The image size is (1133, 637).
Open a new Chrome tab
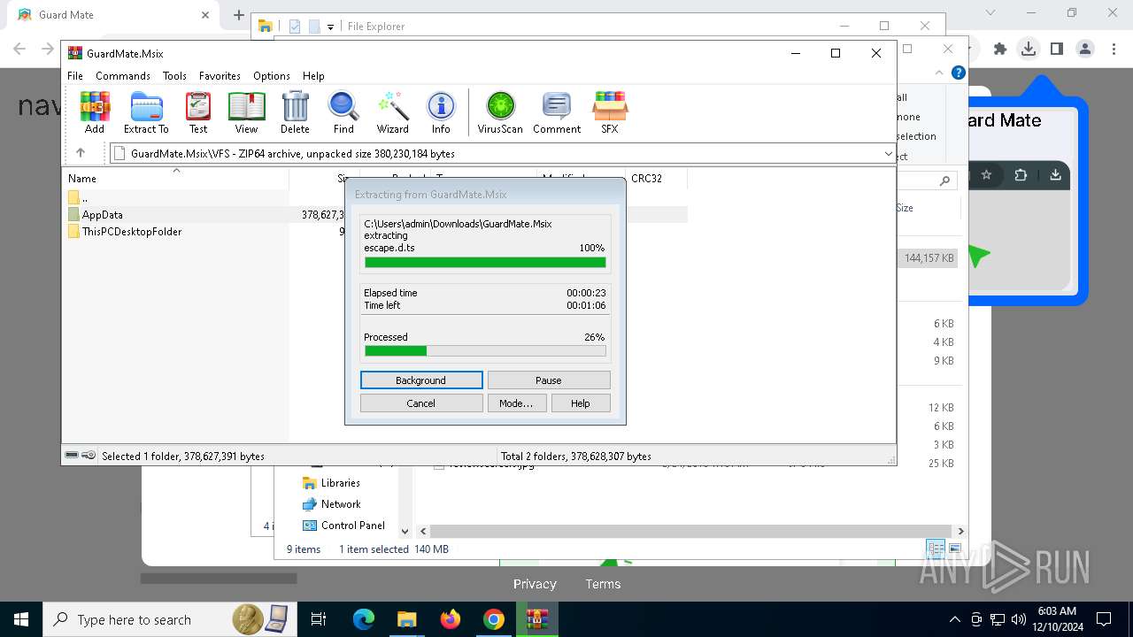[x=239, y=15]
